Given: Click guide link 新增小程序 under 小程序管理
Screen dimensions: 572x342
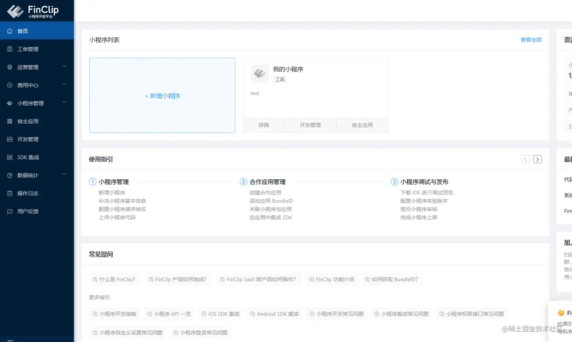Looking at the screenshot, I should click(112, 193).
